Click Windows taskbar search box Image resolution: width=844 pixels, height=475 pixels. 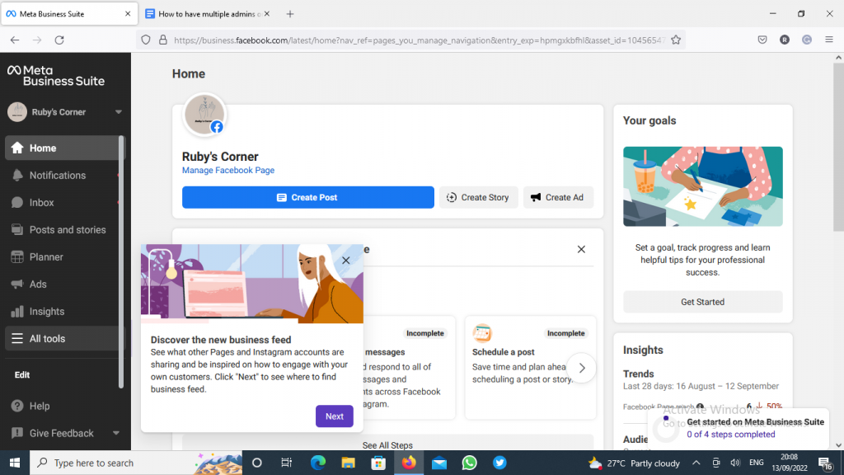point(136,463)
